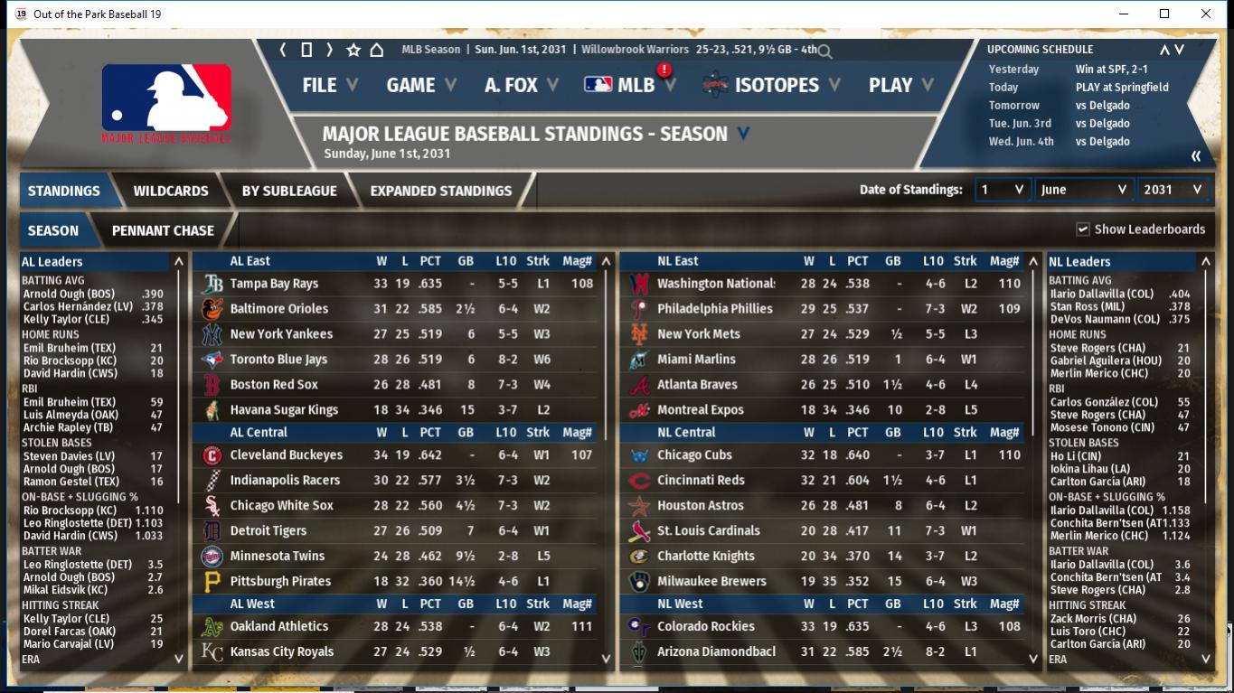The image size is (1234, 693).
Task: Click the Baltimore Orioles team logo
Action: pyautogui.click(x=212, y=309)
